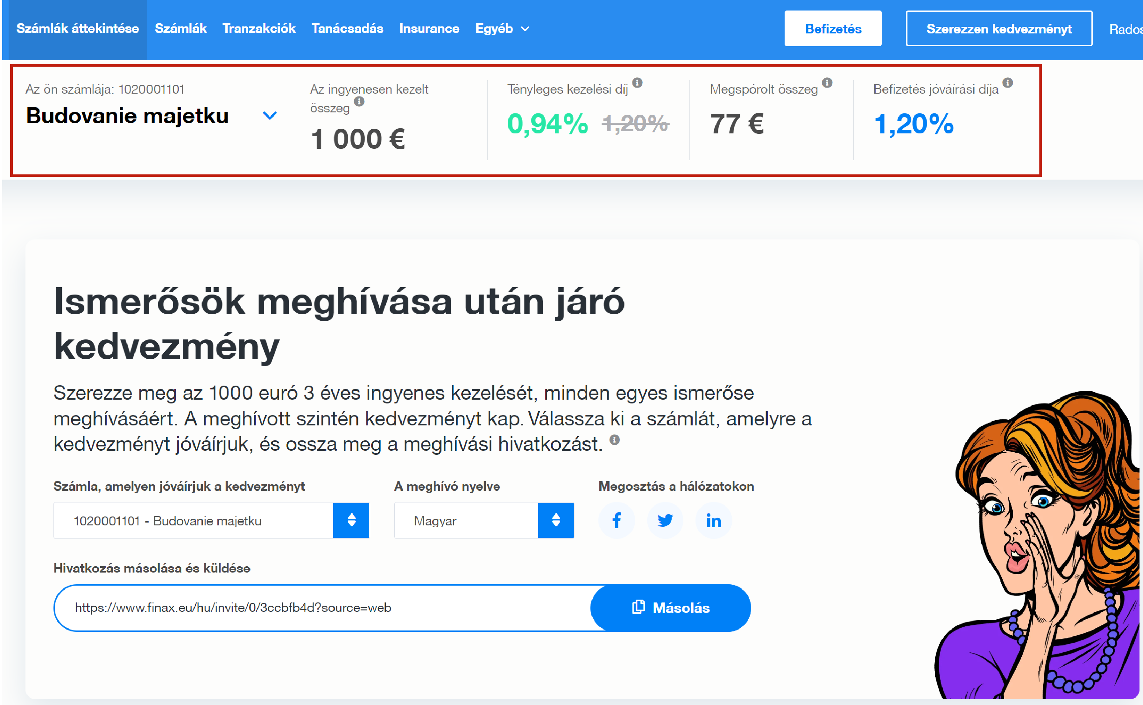The image size is (1143, 705).
Task: Select the invitation link URL field
Action: (279, 608)
